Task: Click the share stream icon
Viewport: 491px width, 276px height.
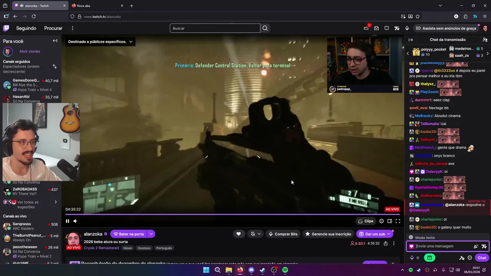Action: coord(386,243)
